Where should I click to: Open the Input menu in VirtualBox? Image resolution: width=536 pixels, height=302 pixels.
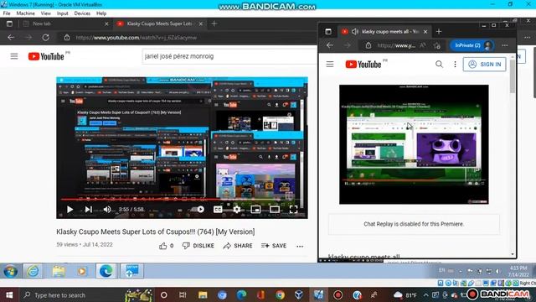coord(63,13)
